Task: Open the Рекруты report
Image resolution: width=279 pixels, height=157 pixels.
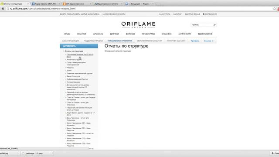Action: tap(70, 68)
